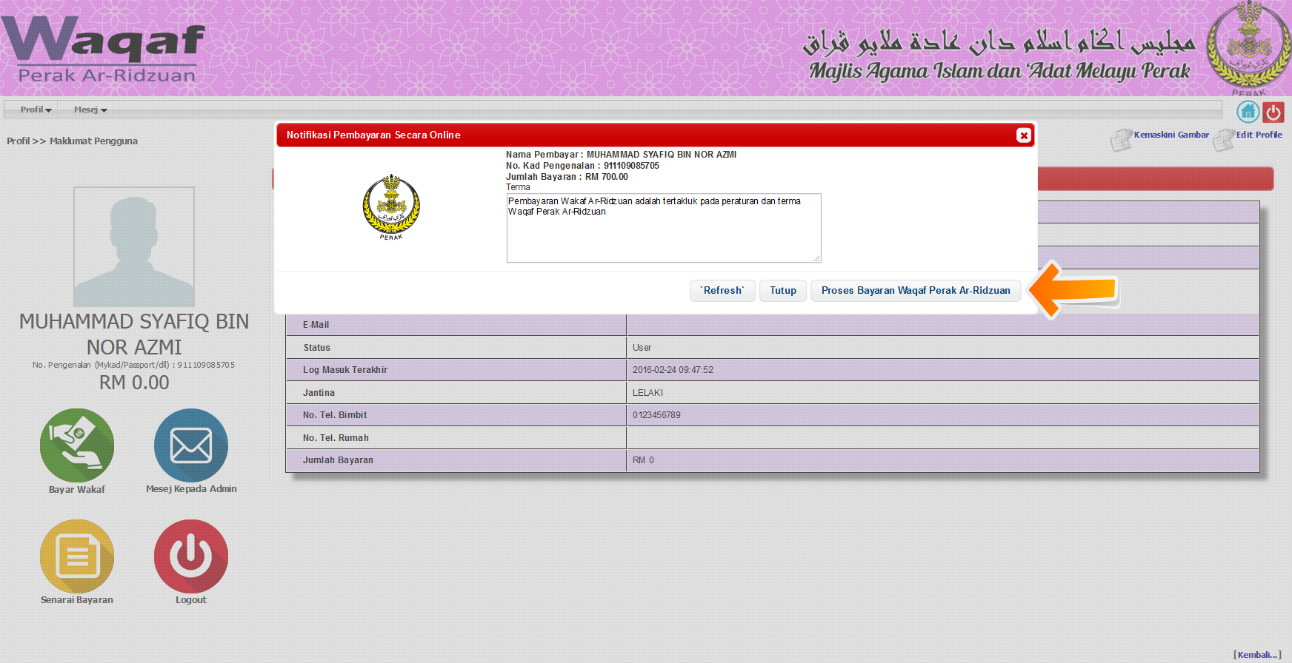Click Proses Bayaran Waqaf Perak Ar-Ridzuan
Viewport: 1292px width, 663px height.
(916, 291)
